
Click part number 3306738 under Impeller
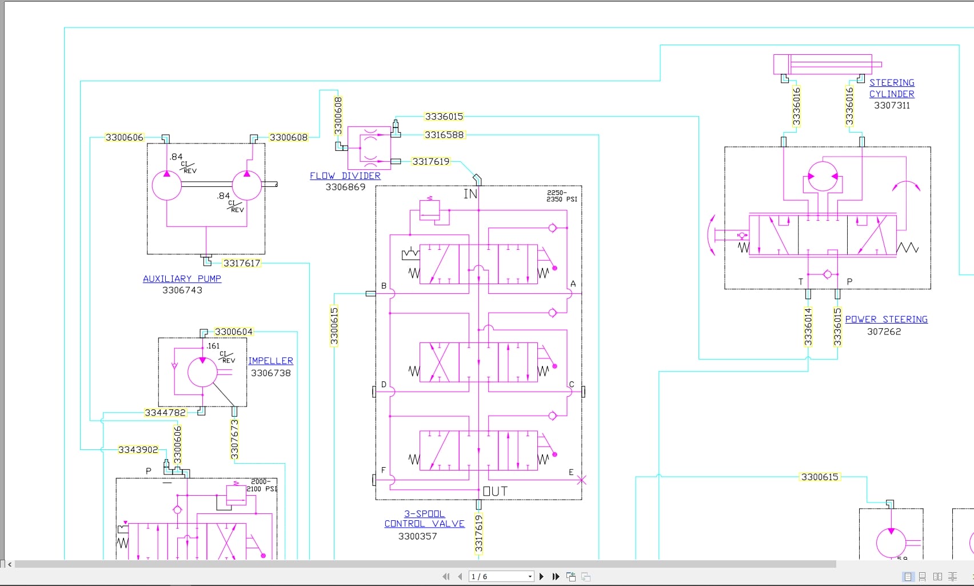coord(271,373)
